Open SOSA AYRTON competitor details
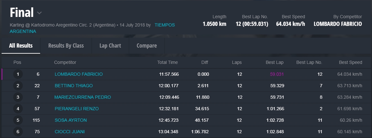The width and height of the screenshot is (372, 138). pos(70,120)
